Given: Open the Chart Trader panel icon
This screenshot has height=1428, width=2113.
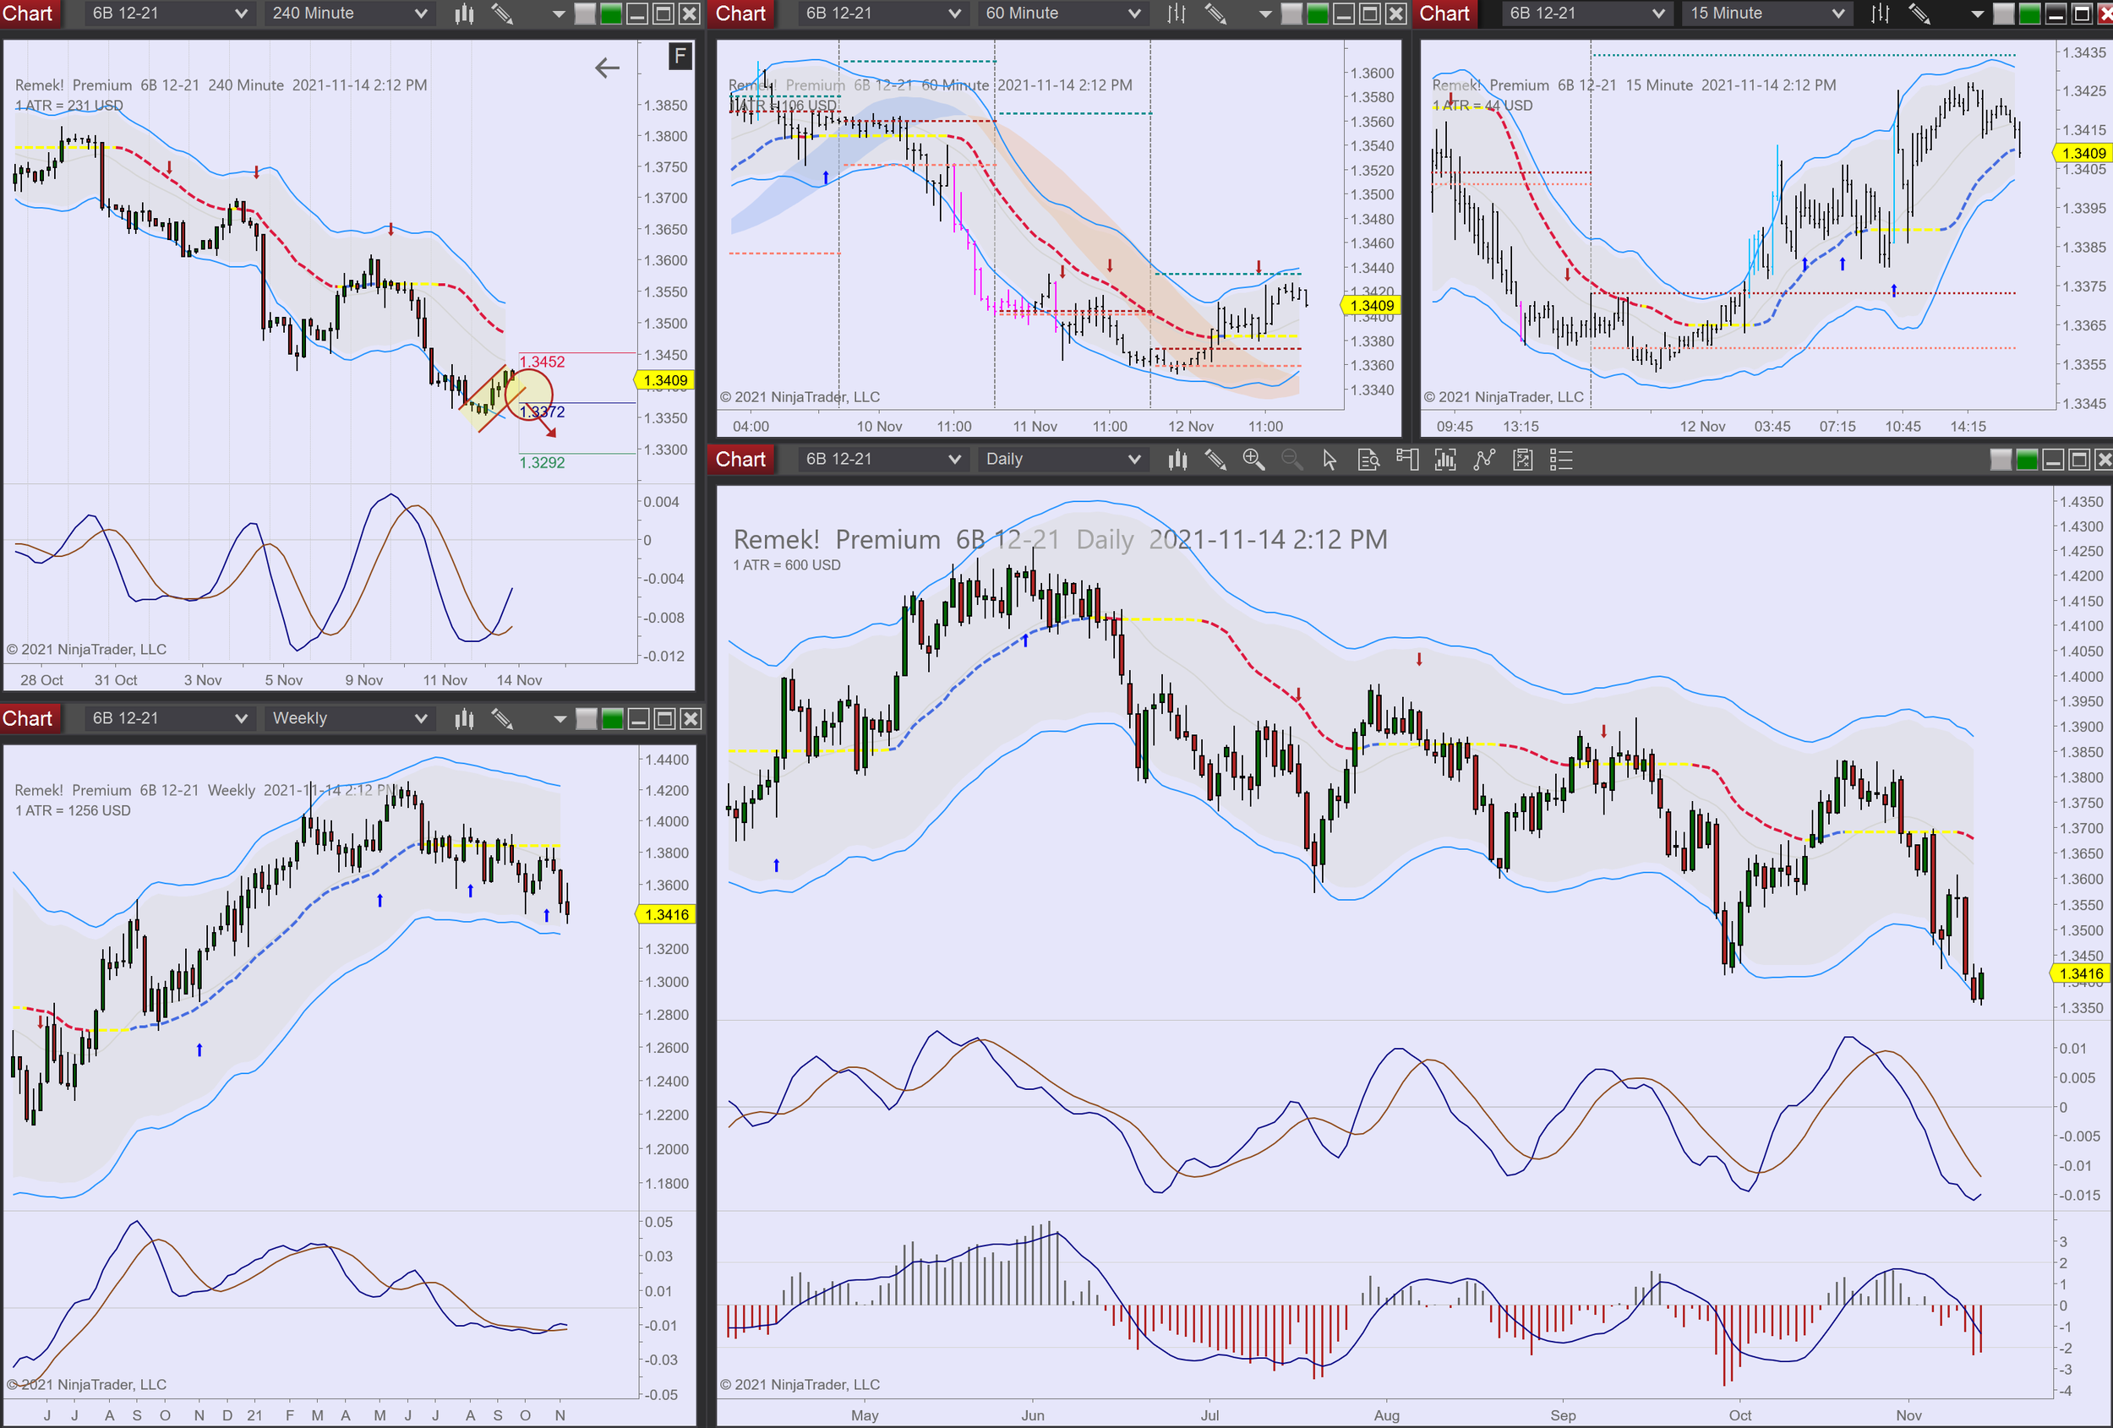Looking at the screenshot, I should (1406, 460).
